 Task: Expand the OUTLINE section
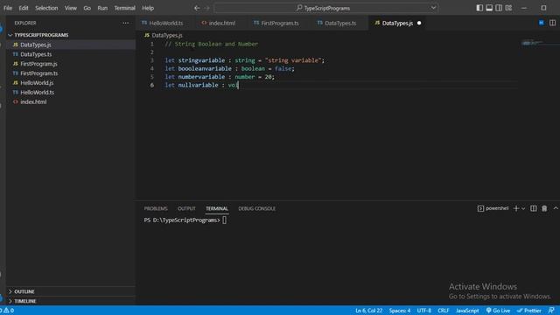71,291
